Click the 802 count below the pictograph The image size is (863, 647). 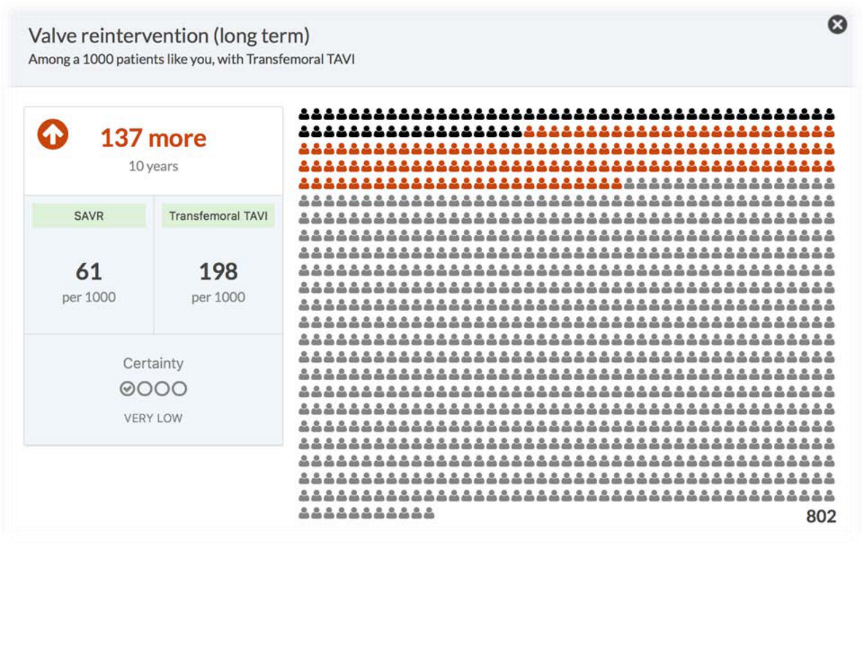tap(820, 516)
